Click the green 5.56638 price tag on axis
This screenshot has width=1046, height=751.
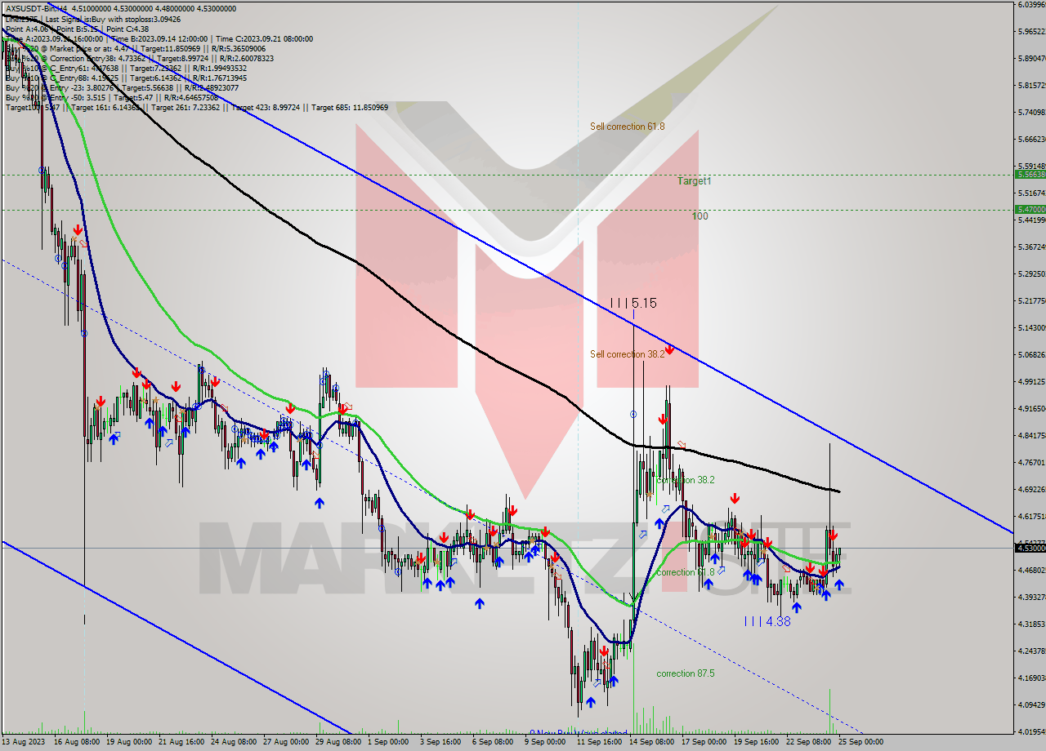[1030, 174]
